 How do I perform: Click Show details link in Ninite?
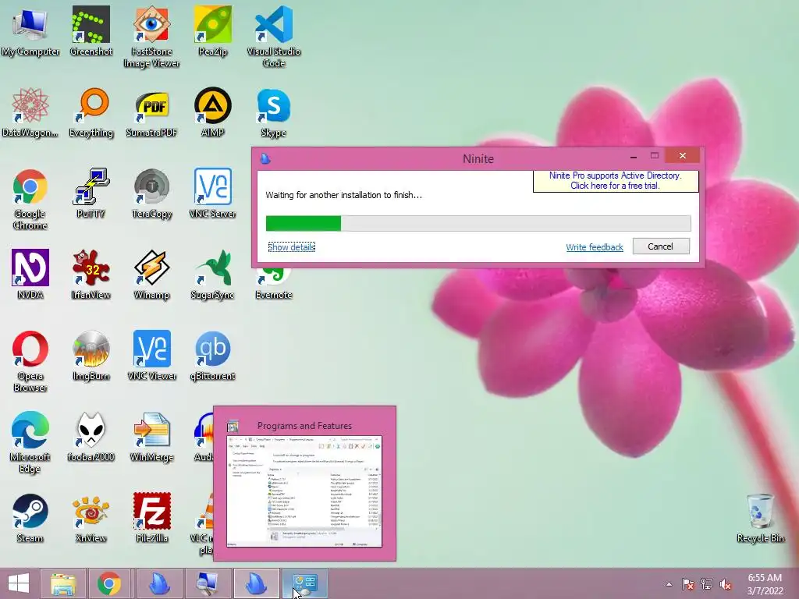point(292,247)
